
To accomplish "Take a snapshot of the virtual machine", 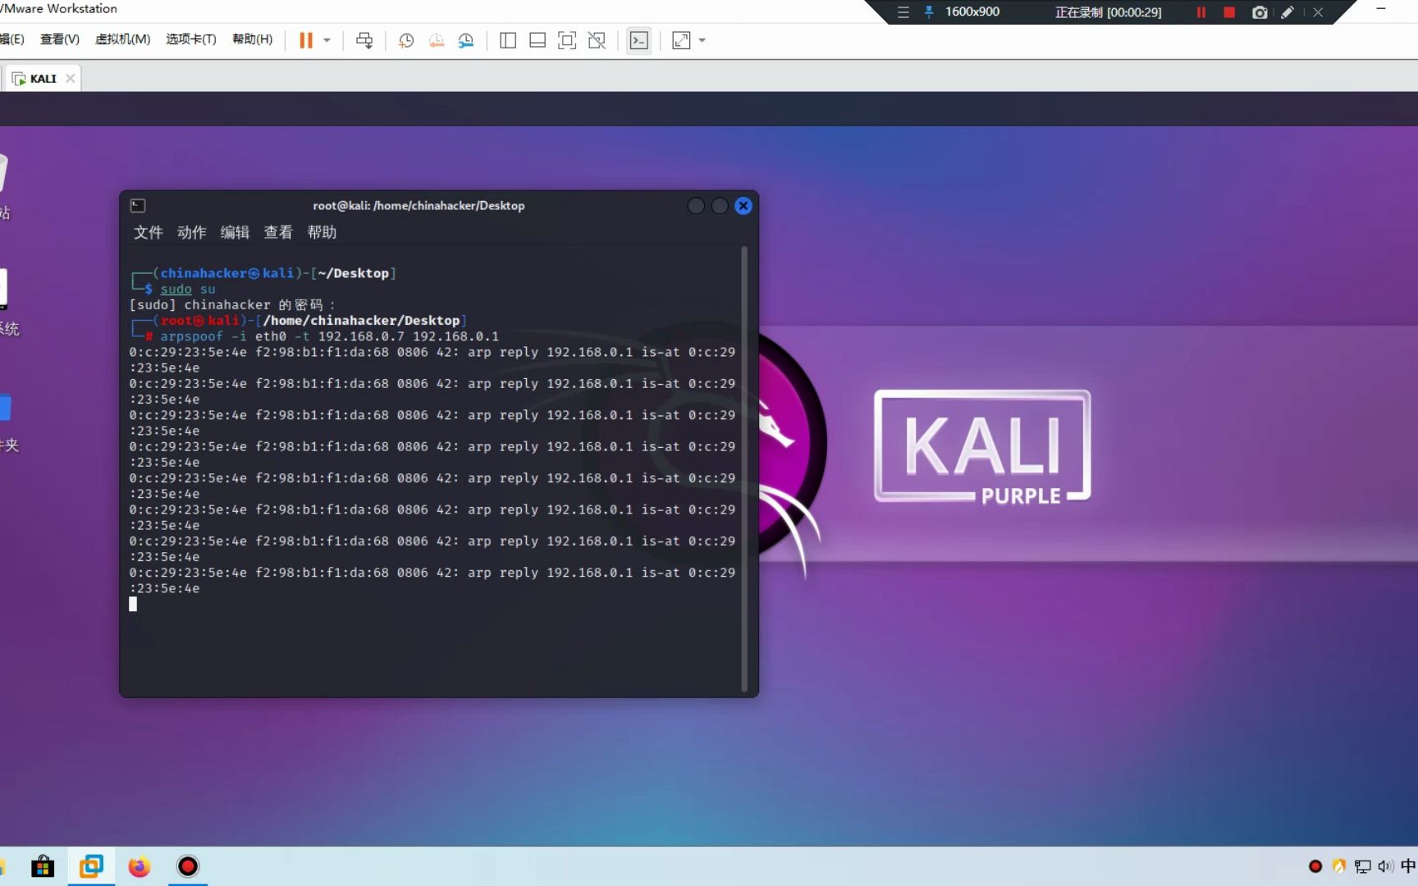I will coord(406,40).
